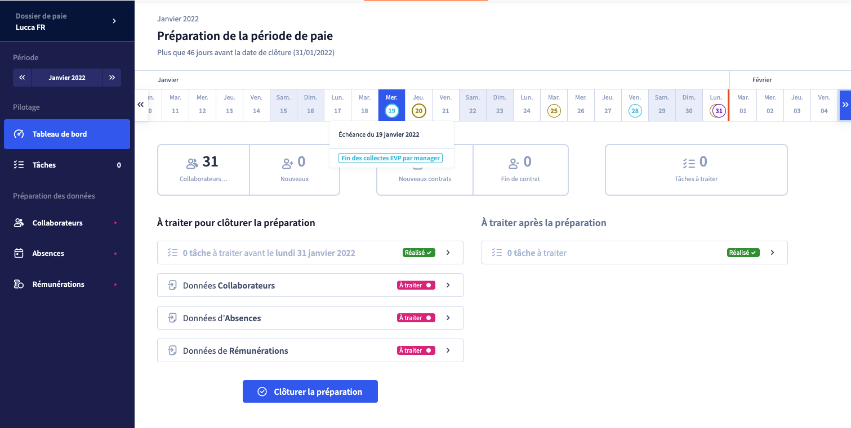Click the Collaborateurs people icon in sidebar

click(20, 223)
